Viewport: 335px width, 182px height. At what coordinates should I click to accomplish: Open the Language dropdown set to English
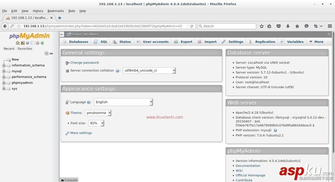click(x=123, y=102)
